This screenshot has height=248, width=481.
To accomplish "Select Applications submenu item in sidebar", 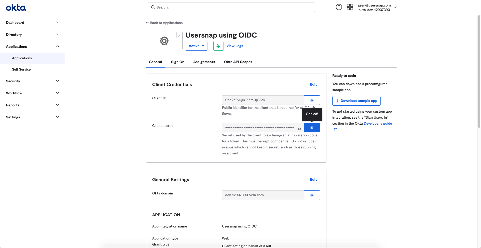I will 33,58.
